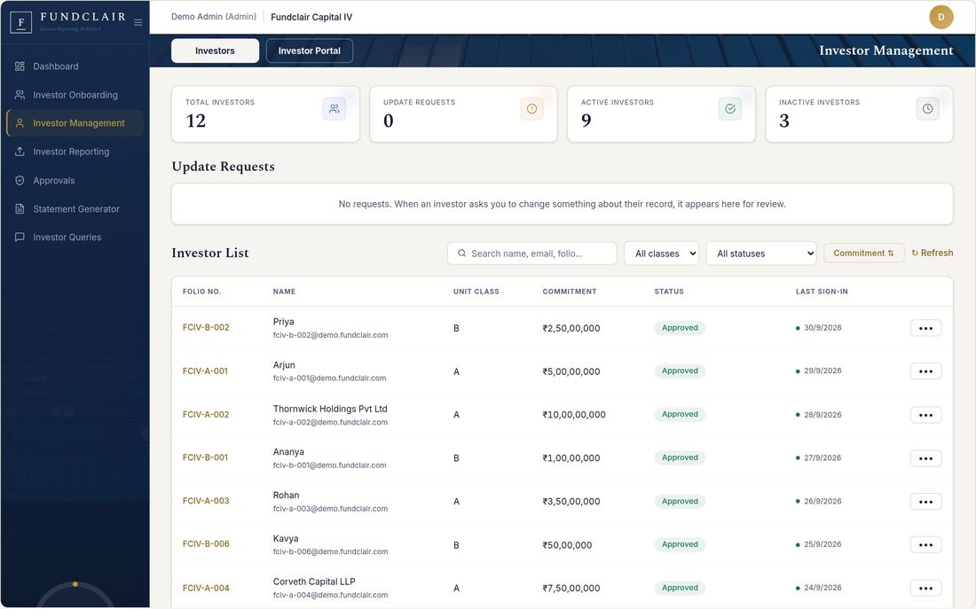
Task: Switch to the Investors tab
Action: pyautogui.click(x=215, y=51)
